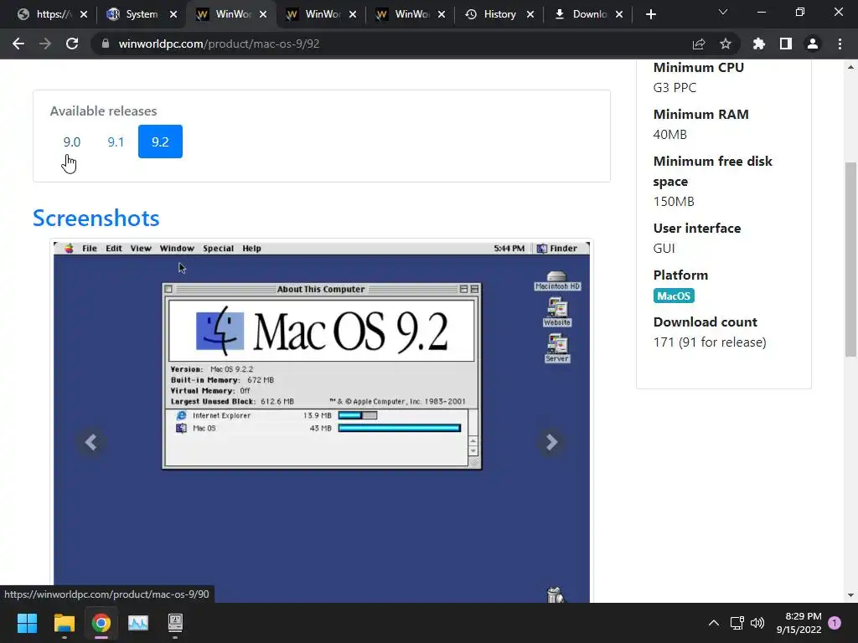Image resolution: width=858 pixels, height=643 pixels.
Task: Click the 'G3 PPC' minimum CPU value
Action: pos(675,87)
